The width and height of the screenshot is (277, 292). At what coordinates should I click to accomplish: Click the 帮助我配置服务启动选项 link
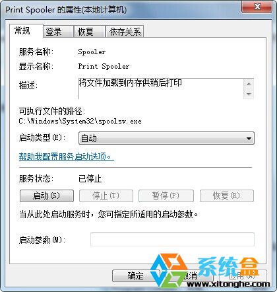[x=67, y=157]
